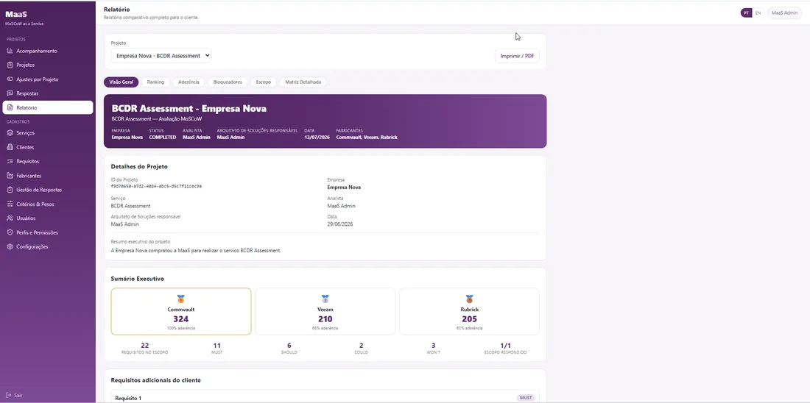Click the 29/06/2026 date in Detalhes
Viewport: 810px width, 403px height.
pyautogui.click(x=340, y=224)
